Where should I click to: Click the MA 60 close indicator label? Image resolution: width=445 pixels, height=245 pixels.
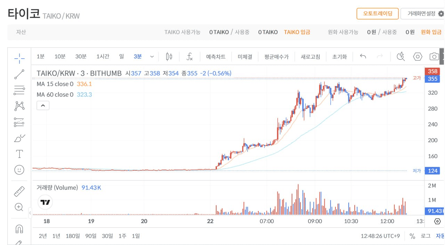coord(55,94)
